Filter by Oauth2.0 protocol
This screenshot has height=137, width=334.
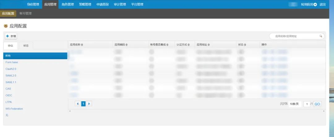(x=11, y=69)
